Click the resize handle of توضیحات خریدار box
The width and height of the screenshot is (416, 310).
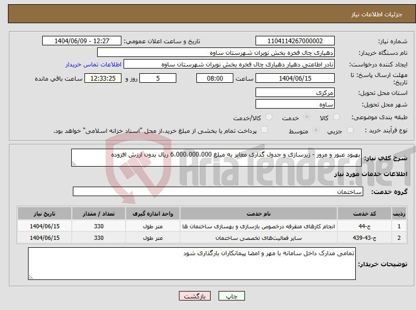point(31,277)
